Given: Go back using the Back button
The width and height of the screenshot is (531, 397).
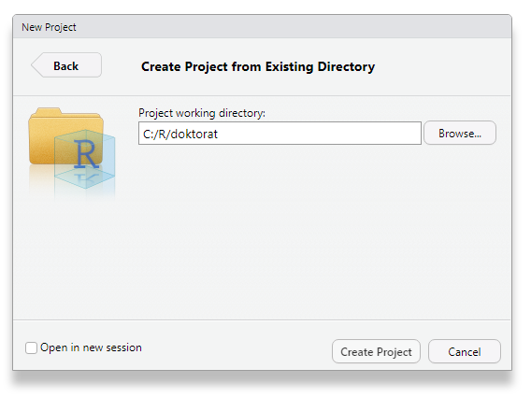Looking at the screenshot, I should click(x=66, y=65).
